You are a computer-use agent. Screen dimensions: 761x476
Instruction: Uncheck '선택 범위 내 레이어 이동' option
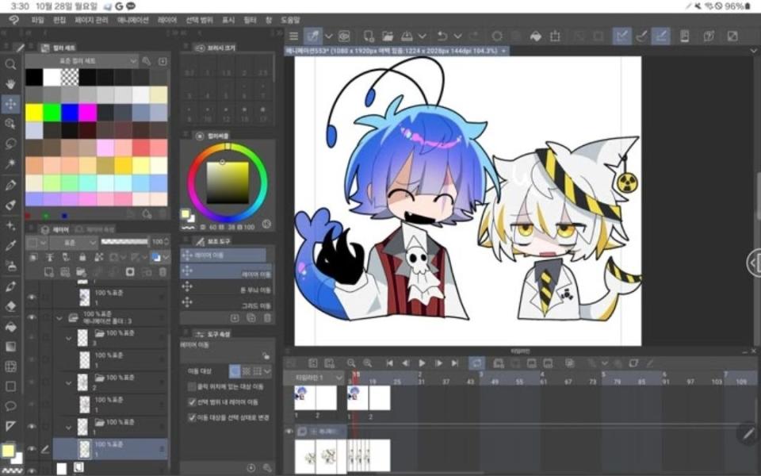pyautogui.click(x=193, y=401)
